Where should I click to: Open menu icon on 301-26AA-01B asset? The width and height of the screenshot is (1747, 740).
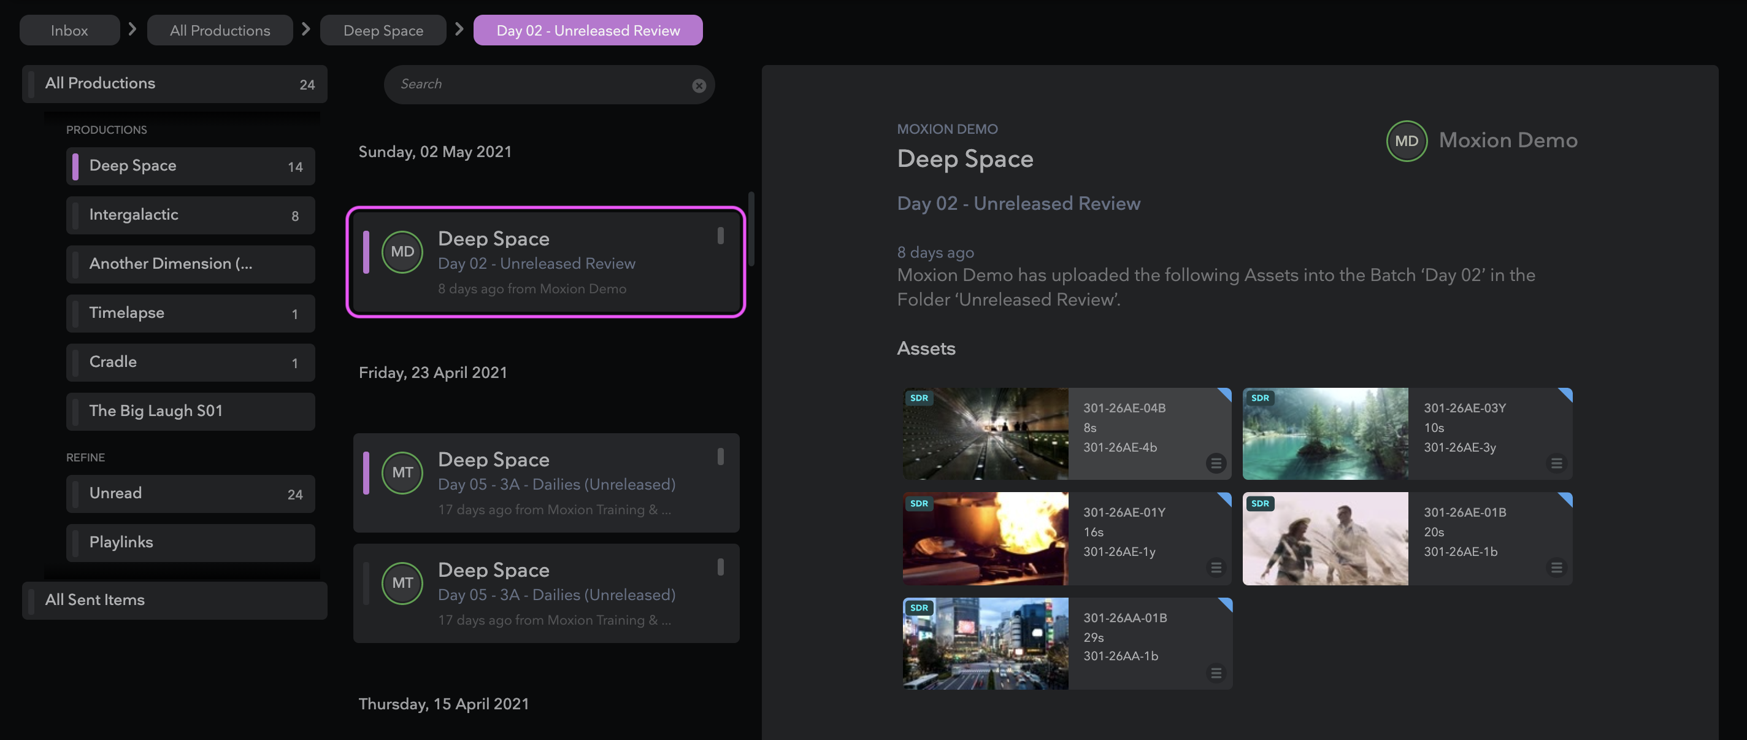tap(1215, 673)
